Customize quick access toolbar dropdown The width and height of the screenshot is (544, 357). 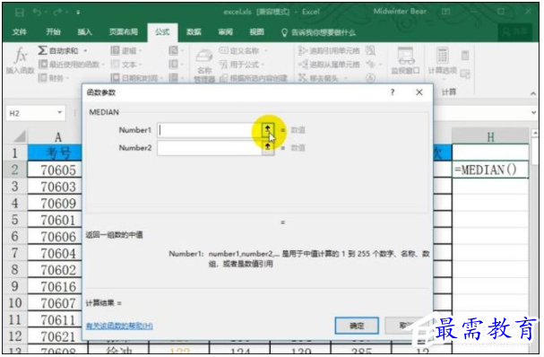[x=78, y=13]
